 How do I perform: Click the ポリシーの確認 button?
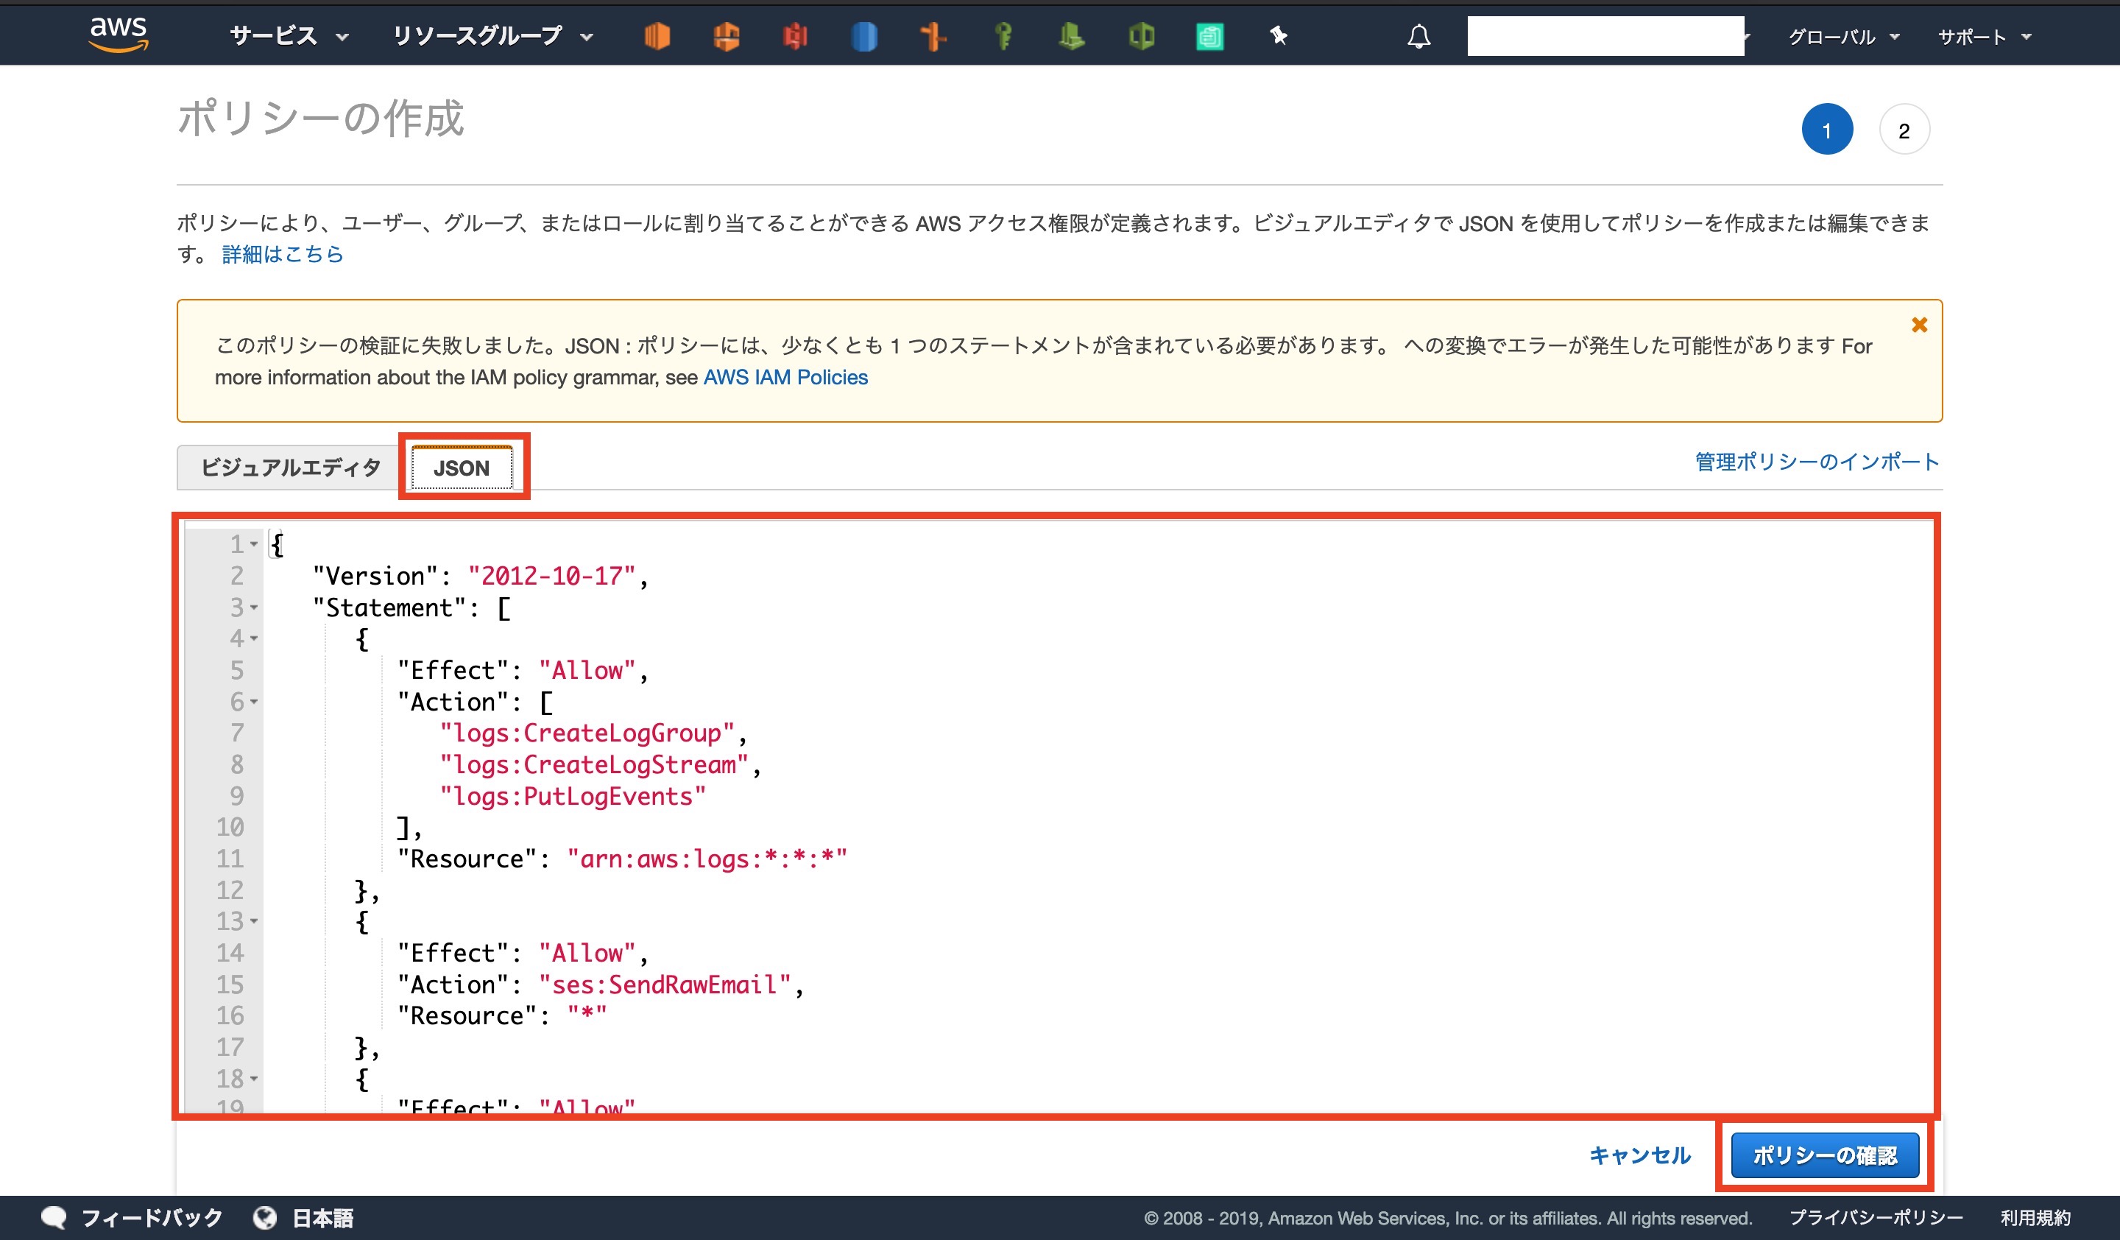click(1824, 1155)
